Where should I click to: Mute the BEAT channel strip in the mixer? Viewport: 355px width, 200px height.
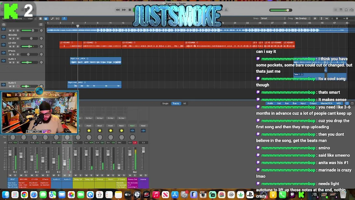pyautogui.click(x=10, y=175)
